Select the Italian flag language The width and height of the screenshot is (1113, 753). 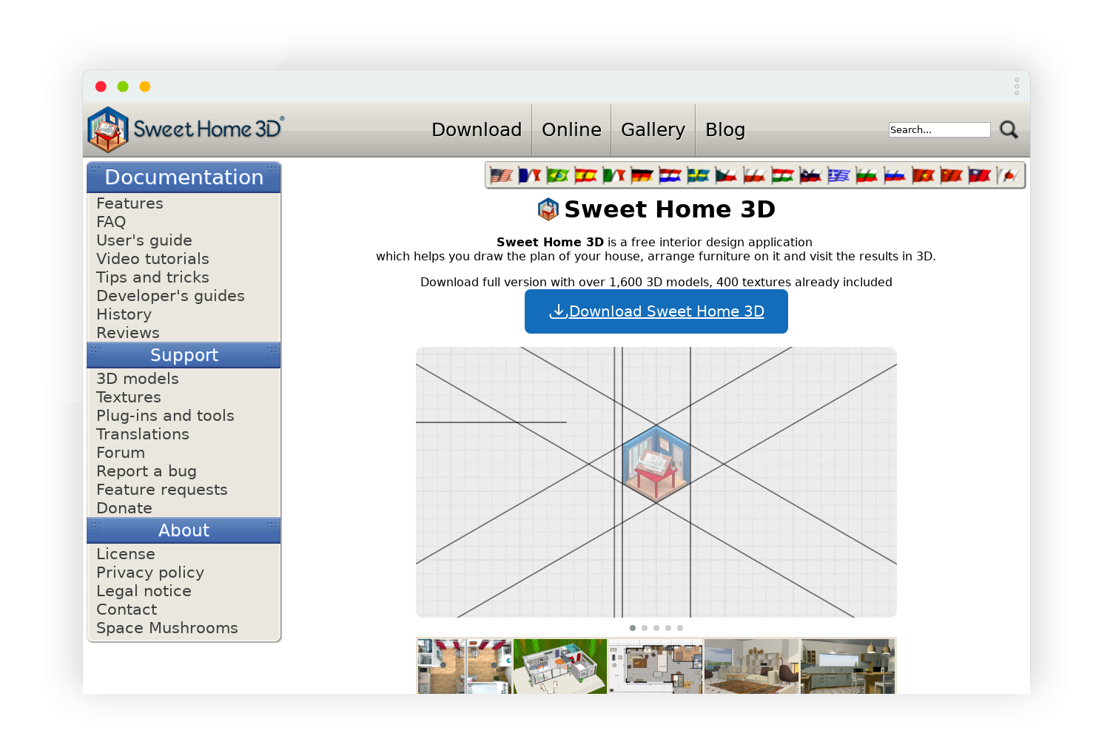point(613,175)
